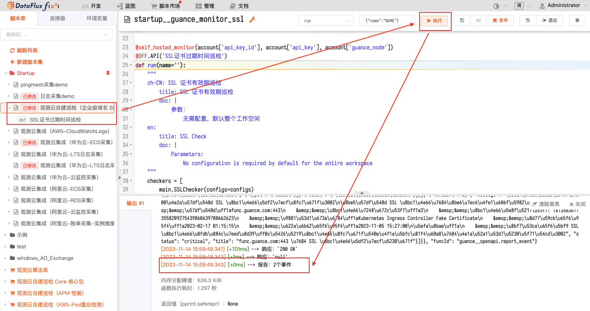This screenshot has height=311, width=590.
Task: Click the save script icon
Action: 462,20
